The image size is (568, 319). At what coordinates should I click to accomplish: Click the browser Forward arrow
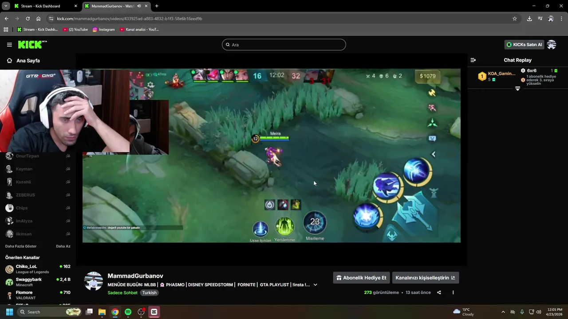17,19
